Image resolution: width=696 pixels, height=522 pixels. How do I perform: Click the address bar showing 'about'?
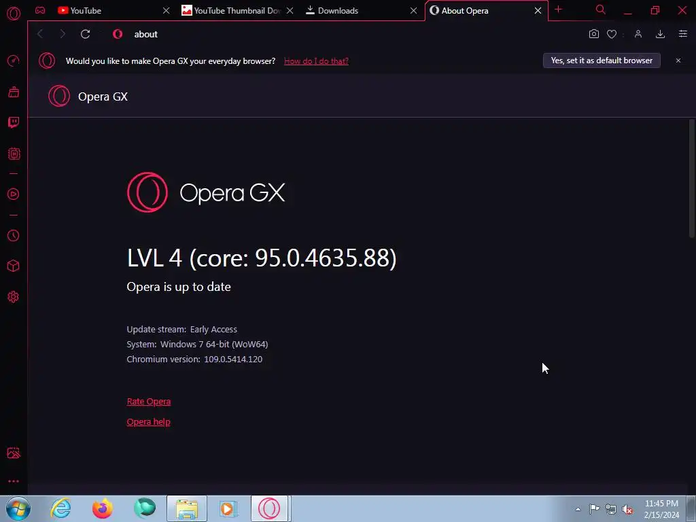[346, 34]
